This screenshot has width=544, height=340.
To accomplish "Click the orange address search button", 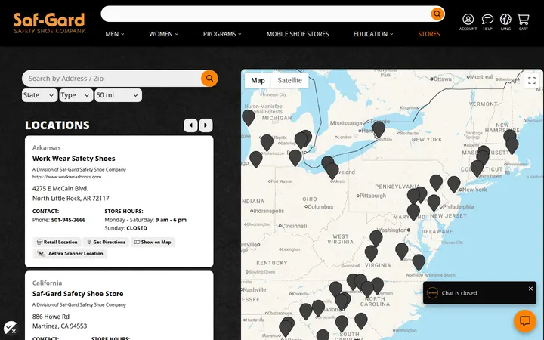I will tap(209, 79).
